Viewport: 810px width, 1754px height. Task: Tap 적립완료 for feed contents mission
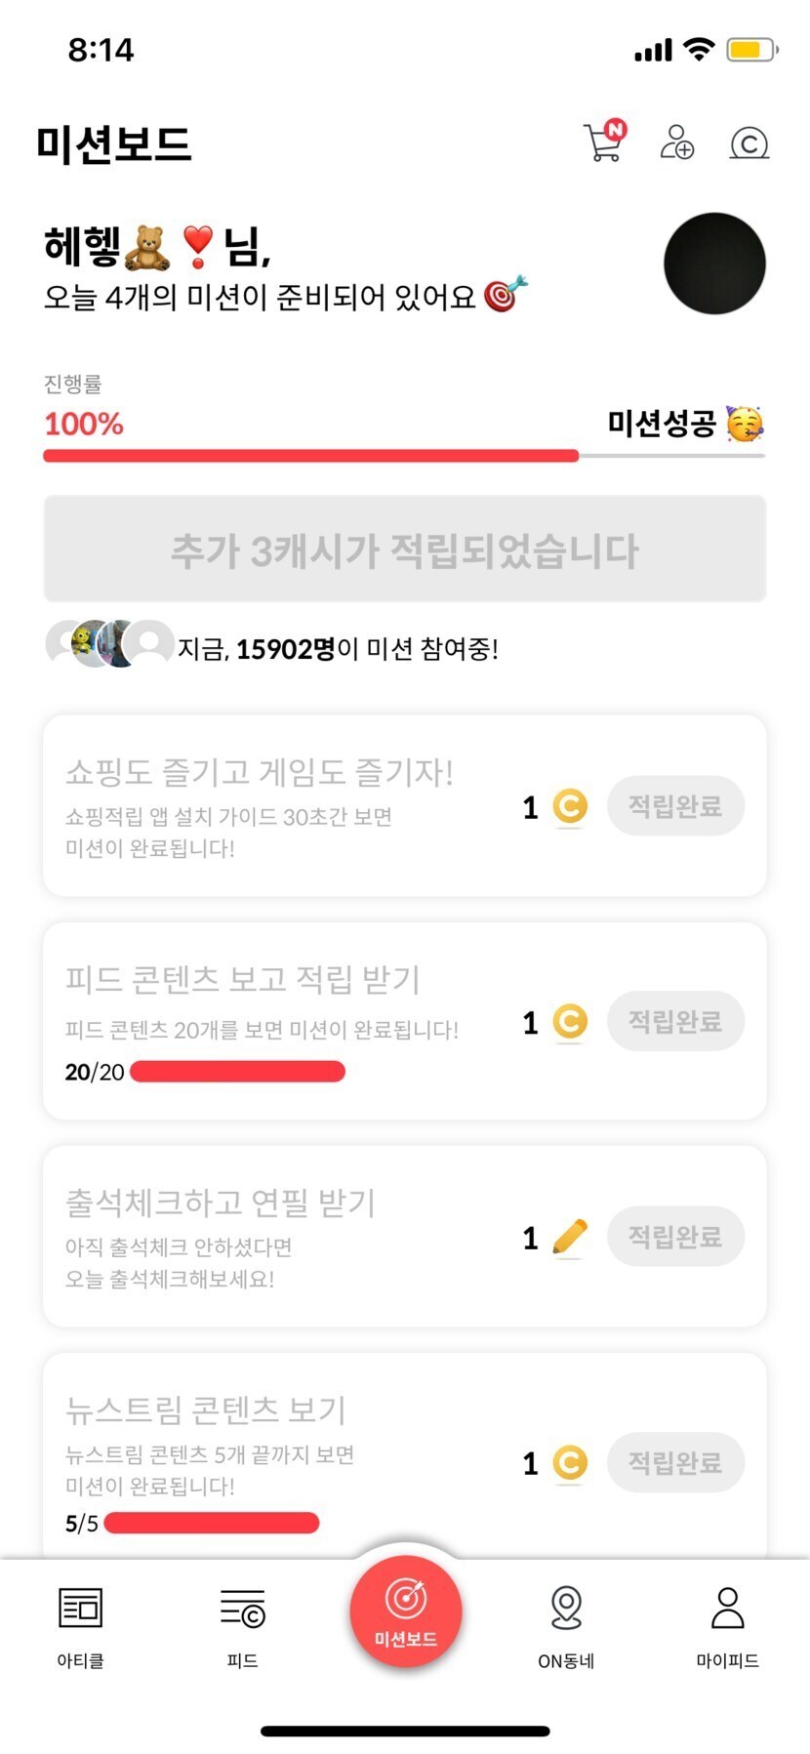pos(675,1022)
